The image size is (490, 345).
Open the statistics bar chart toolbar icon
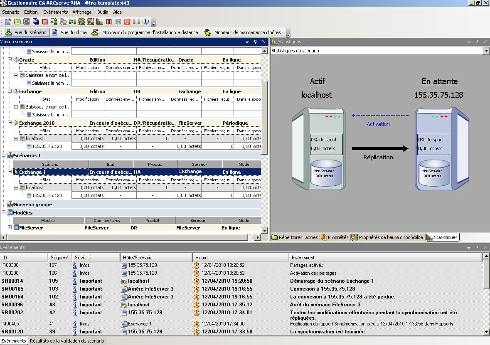(x=100, y=22)
